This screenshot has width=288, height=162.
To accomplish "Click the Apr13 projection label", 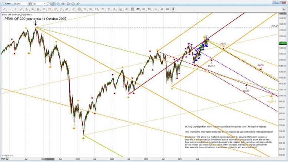I will [224, 44].
